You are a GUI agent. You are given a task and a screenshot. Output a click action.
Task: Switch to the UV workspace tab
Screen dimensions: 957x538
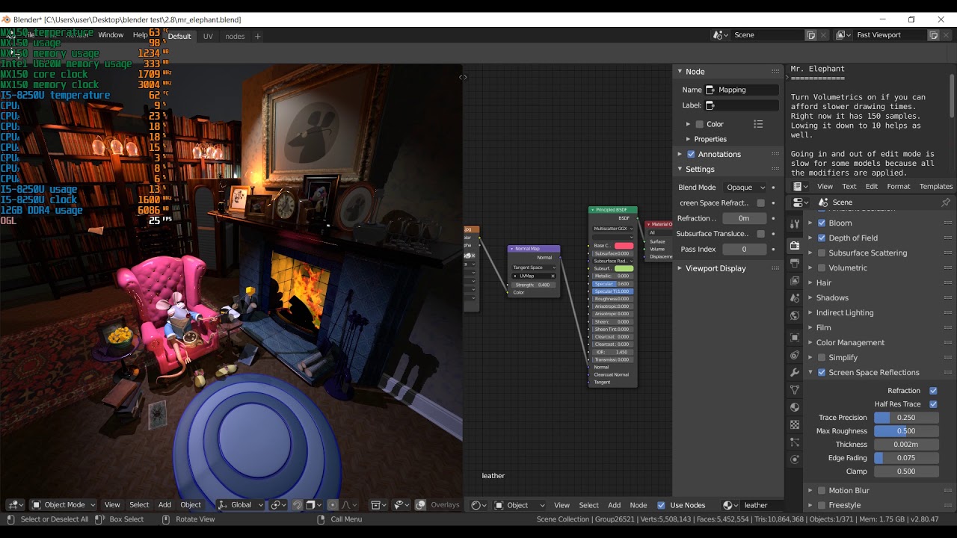[x=208, y=36]
